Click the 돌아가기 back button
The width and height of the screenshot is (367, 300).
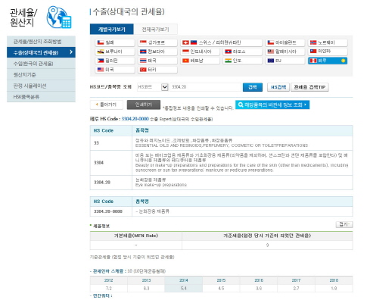pos(107,105)
